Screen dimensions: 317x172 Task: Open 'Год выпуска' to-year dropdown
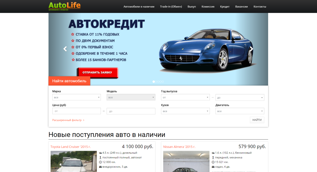point(240,98)
